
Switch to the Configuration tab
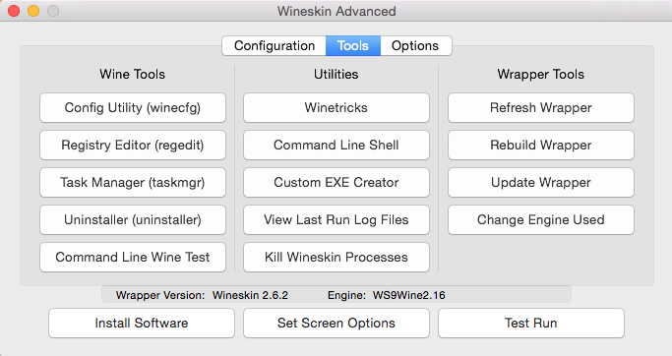(x=275, y=46)
